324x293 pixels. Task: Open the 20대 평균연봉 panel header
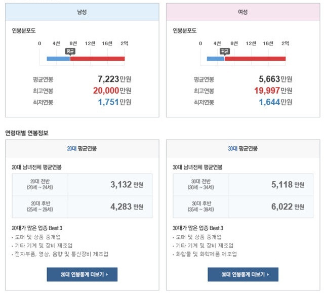82,148
